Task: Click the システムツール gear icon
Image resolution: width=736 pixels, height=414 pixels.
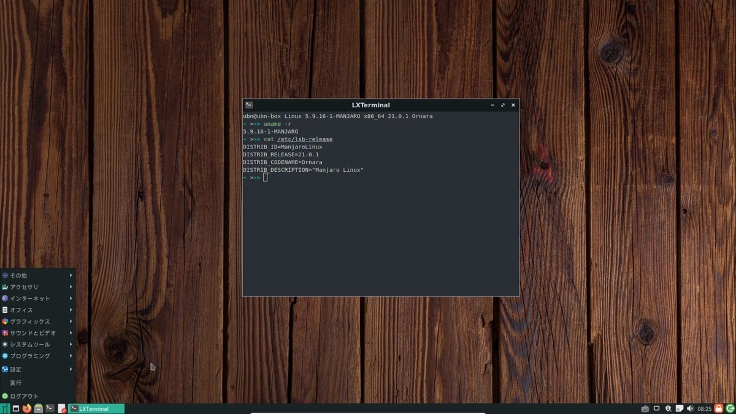Action: click(5, 345)
